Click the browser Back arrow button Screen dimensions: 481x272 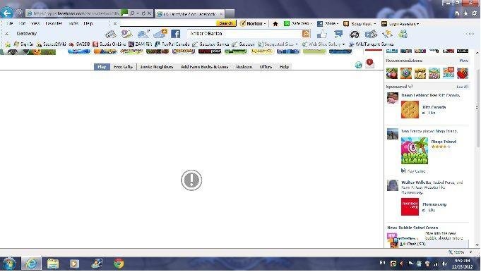click(7, 13)
